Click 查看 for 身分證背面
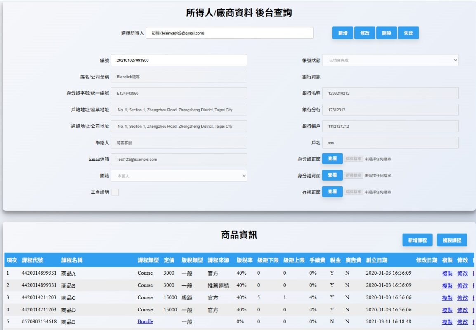 332,175
